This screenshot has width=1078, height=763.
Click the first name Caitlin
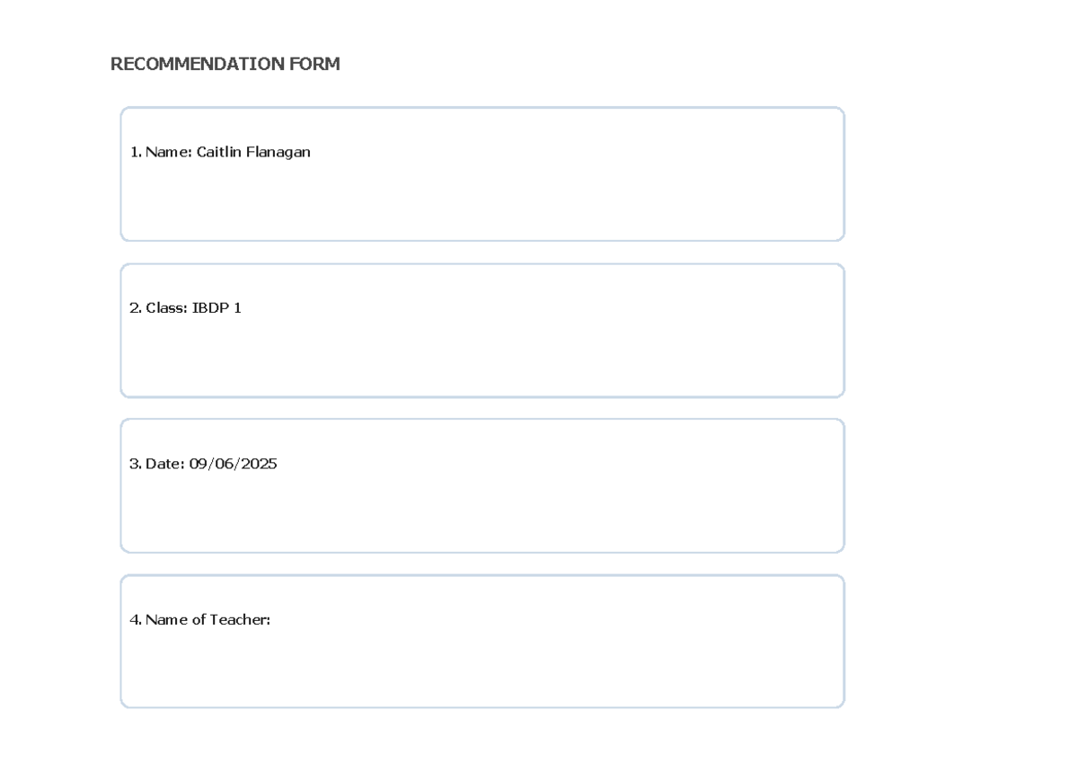(218, 153)
